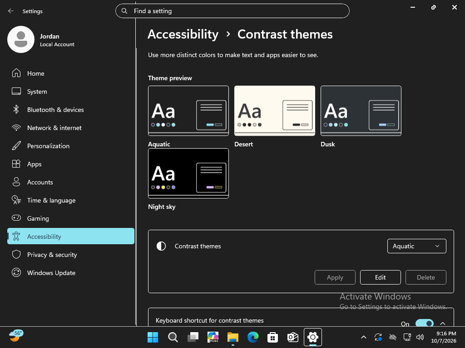Click the Network wifi icon
The height and width of the screenshot is (348, 465).
point(16,128)
